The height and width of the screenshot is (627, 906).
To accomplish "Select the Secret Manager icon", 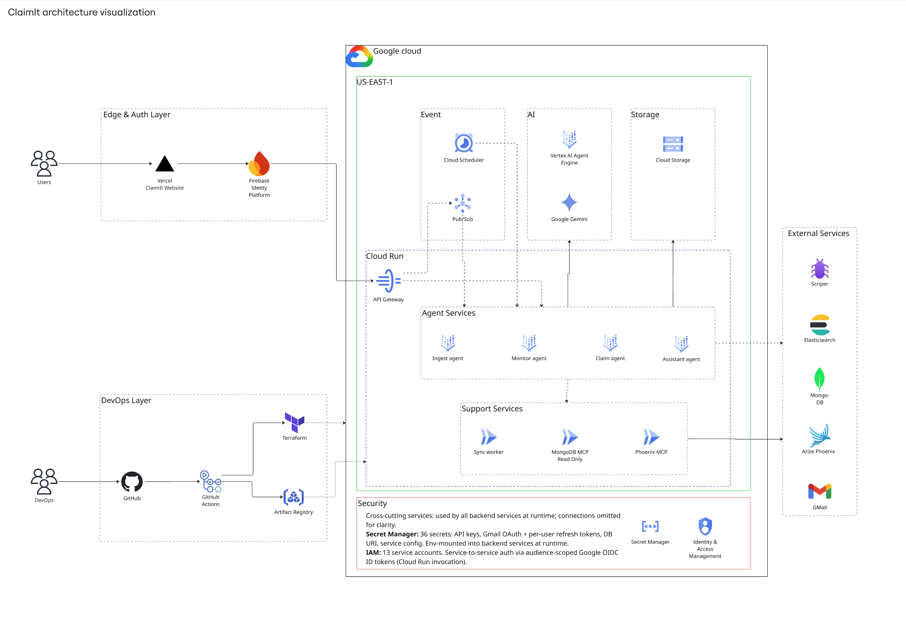I will click(650, 526).
